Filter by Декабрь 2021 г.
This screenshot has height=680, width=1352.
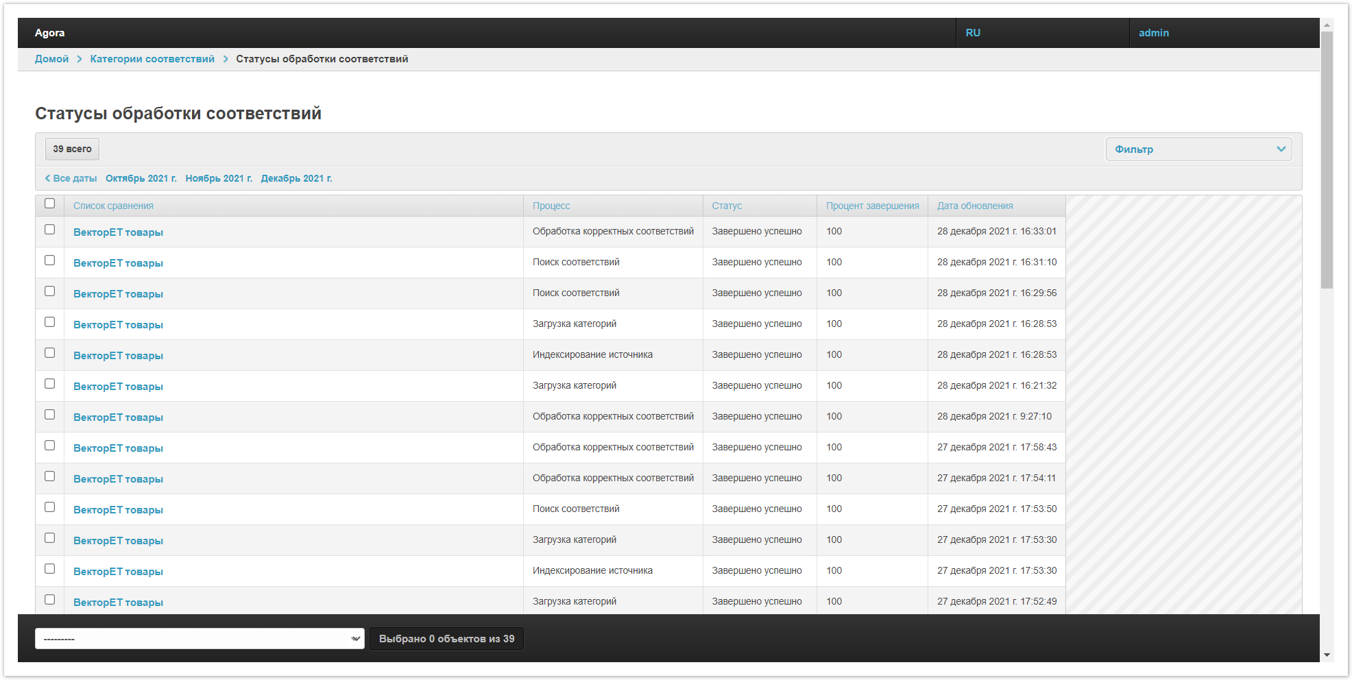click(296, 178)
